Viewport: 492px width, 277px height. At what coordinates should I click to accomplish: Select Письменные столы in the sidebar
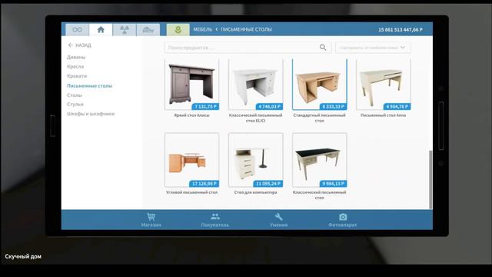(x=89, y=85)
